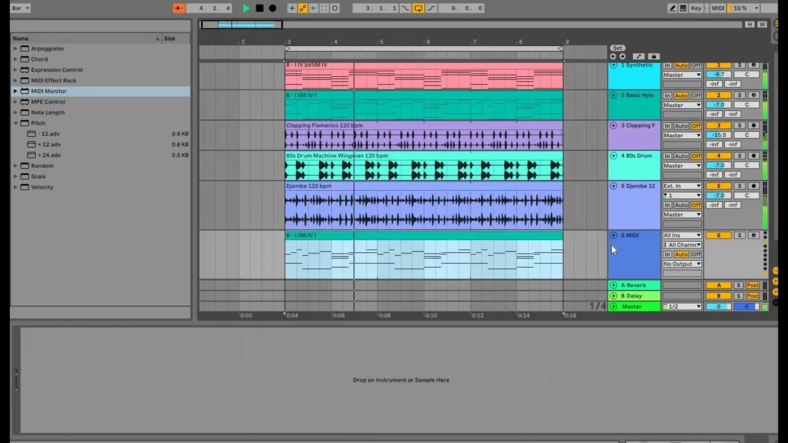The width and height of the screenshot is (788, 443).
Task: Click the Re-enable Automation arrow icon
Action: 313,8
